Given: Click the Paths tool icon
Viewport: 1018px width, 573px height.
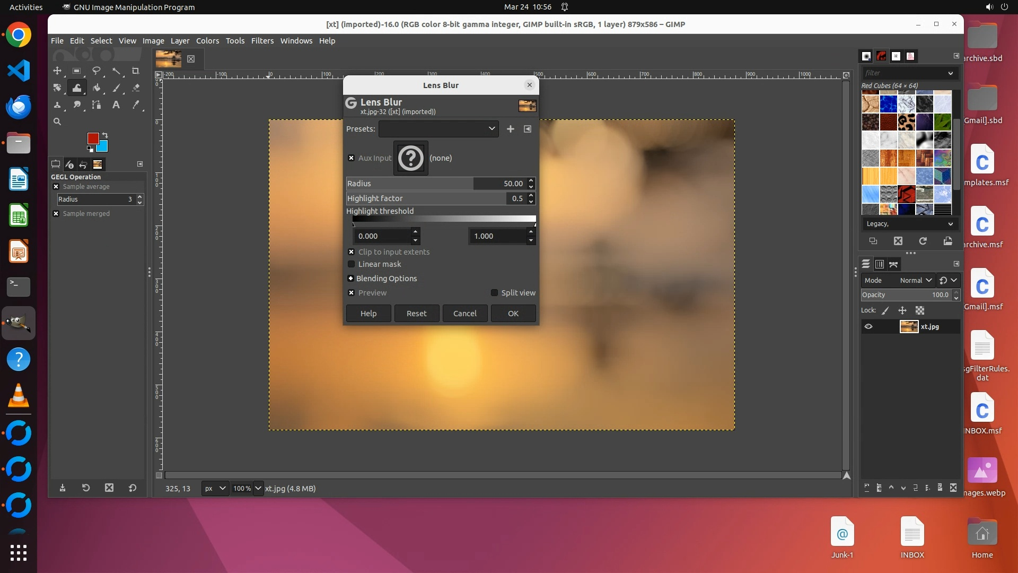Looking at the screenshot, I should point(96,105).
